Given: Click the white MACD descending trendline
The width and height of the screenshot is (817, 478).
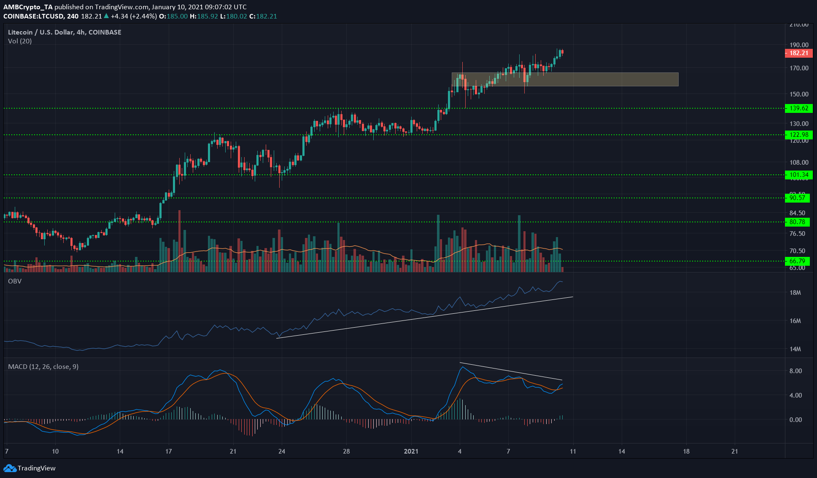Looking at the screenshot, I should (511, 371).
